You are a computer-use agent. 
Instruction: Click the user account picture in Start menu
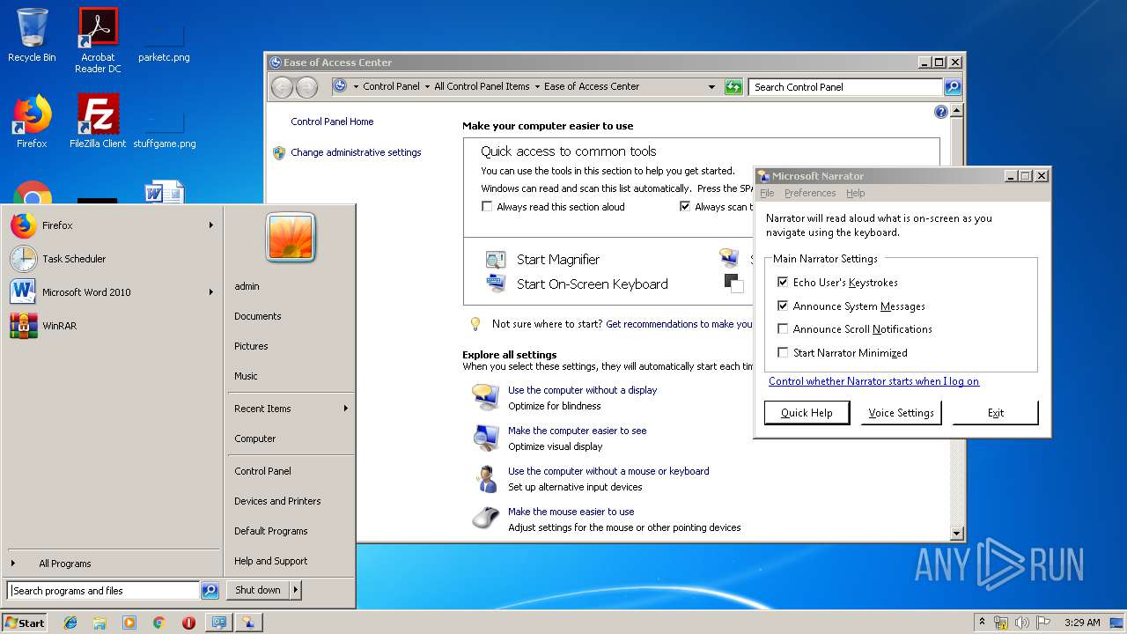(x=291, y=238)
